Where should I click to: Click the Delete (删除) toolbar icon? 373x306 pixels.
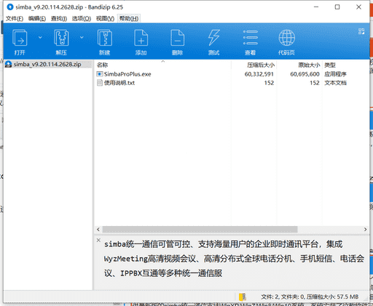pyautogui.click(x=177, y=38)
